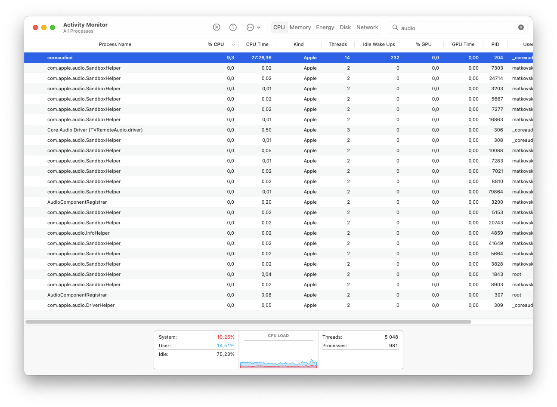This screenshot has height=407, width=557.
Task: Select the coreaudiod process row
Action: pyautogui.click(x=278, y=58)
